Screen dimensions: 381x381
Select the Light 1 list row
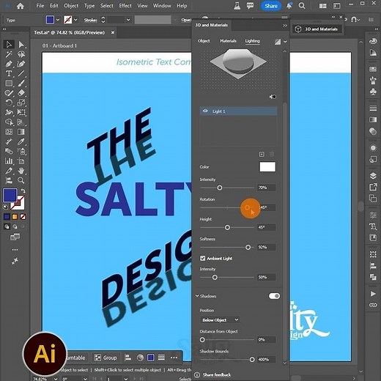238,111
